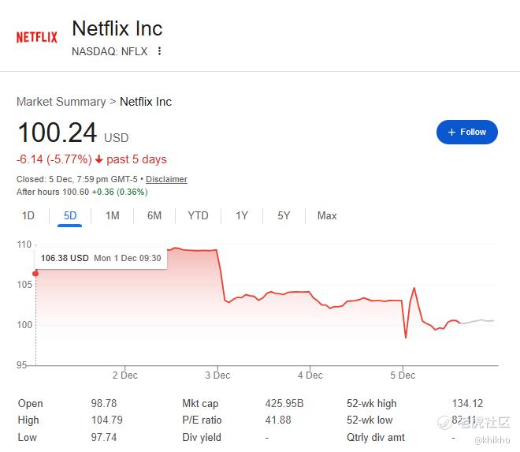
Task: Open the Disclaimer link
Action: tap(166, 179)
